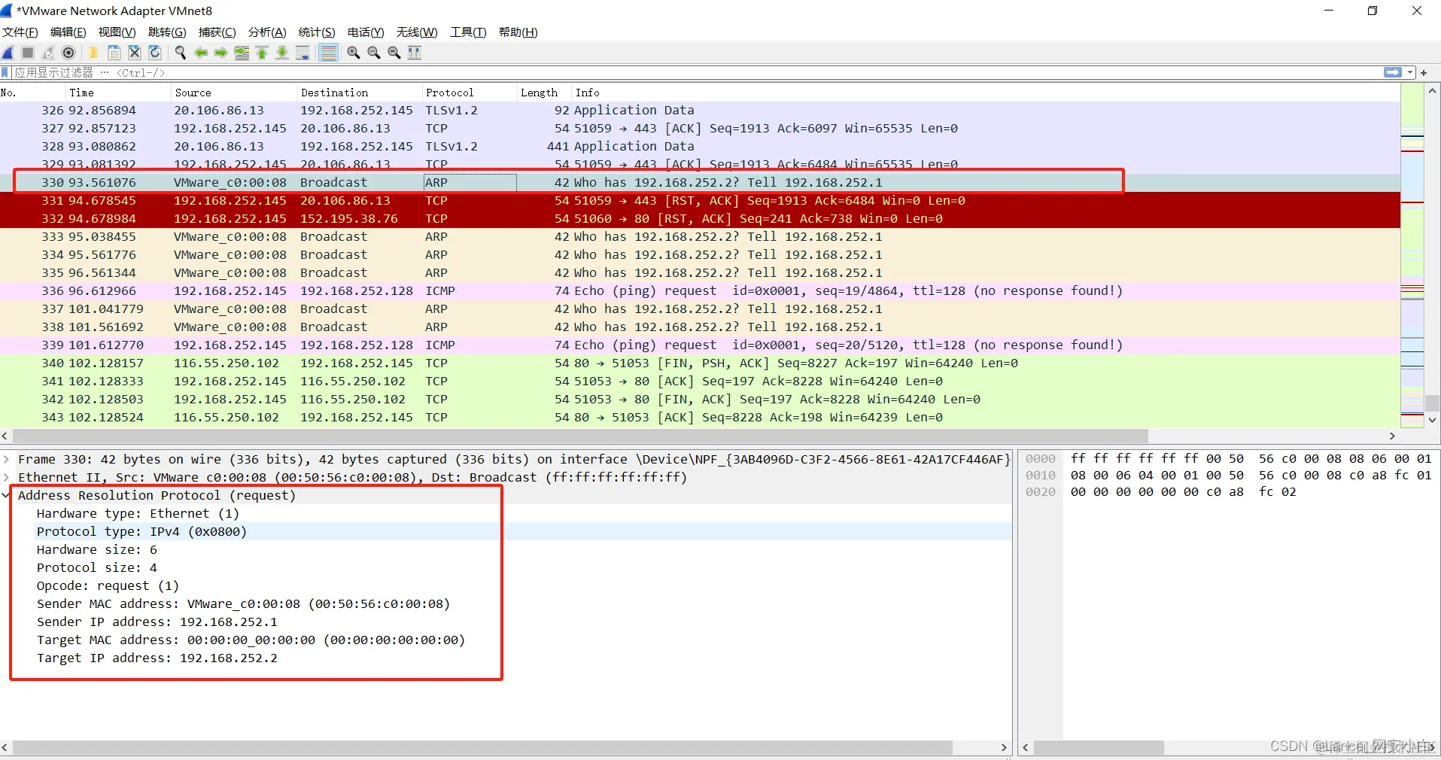Open the 视图(V) menu
The height and width of the screenshot is (760, 1441).
pos(117,32)
